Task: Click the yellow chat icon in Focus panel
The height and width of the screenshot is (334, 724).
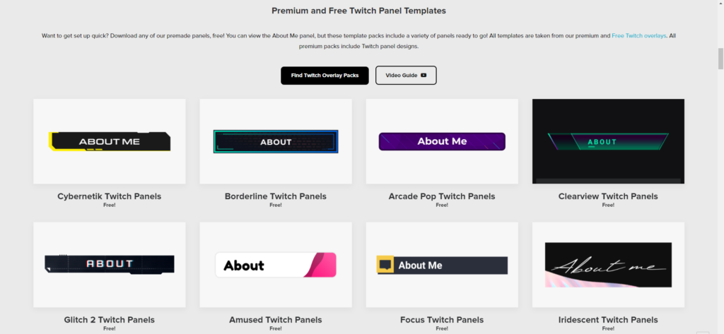Action: [x=385, y=265]
